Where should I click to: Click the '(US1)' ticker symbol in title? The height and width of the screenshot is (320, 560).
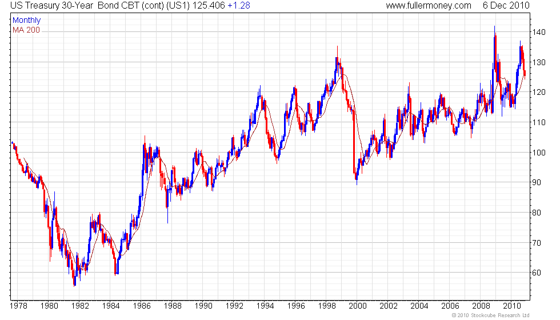(178, 6)
